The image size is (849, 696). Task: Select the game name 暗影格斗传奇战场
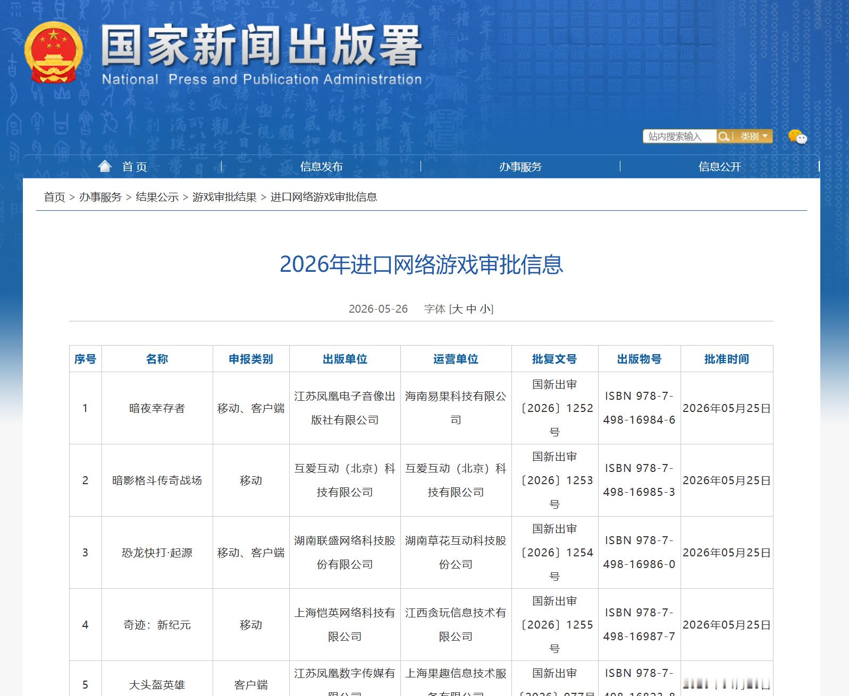[157, 480]
